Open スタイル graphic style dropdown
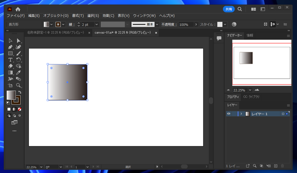The height and width of the screenshot is (173, 297). coord(225,25)
